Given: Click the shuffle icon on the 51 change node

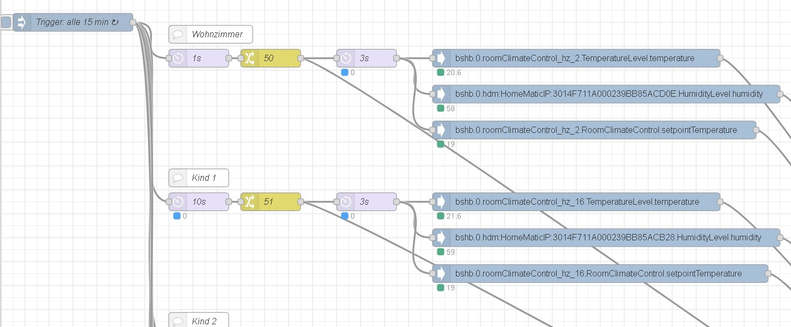Looking at the screenshot, I should tap(250, 202).
